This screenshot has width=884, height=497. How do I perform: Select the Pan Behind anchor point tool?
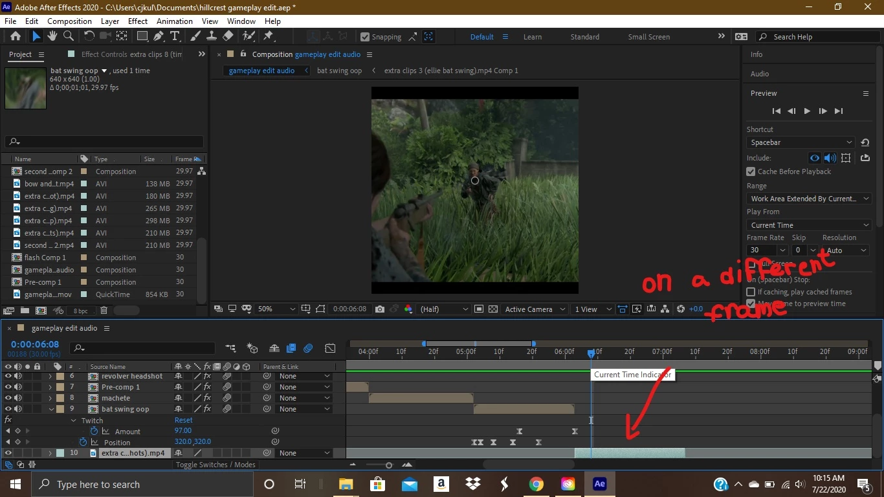pyautogui.click(x=122, y=36)
